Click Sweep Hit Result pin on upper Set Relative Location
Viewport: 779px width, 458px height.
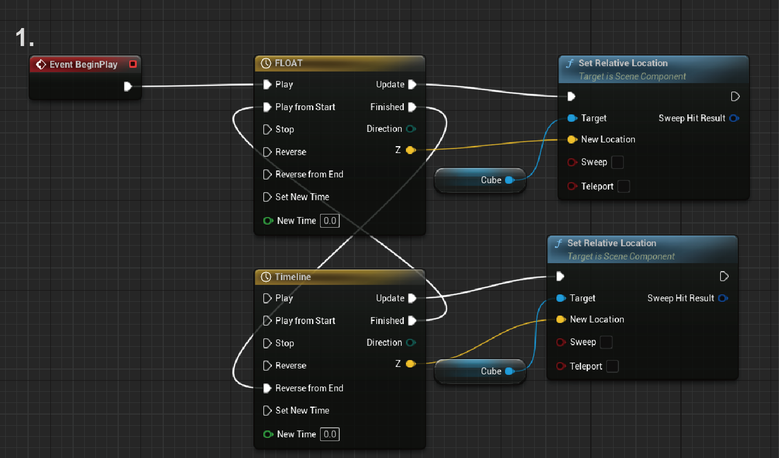(734, 118)
